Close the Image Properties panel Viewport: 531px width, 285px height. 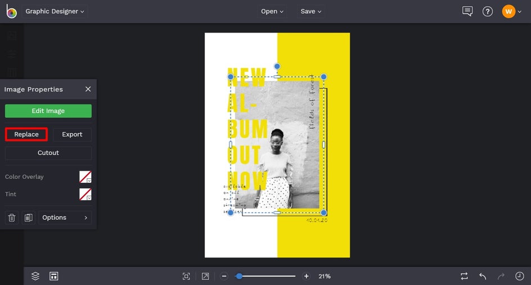click(x=88, y=89)
